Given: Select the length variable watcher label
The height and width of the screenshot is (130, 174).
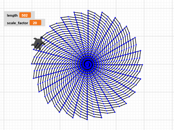Looking at the screenshot, I should click(12, 16).
